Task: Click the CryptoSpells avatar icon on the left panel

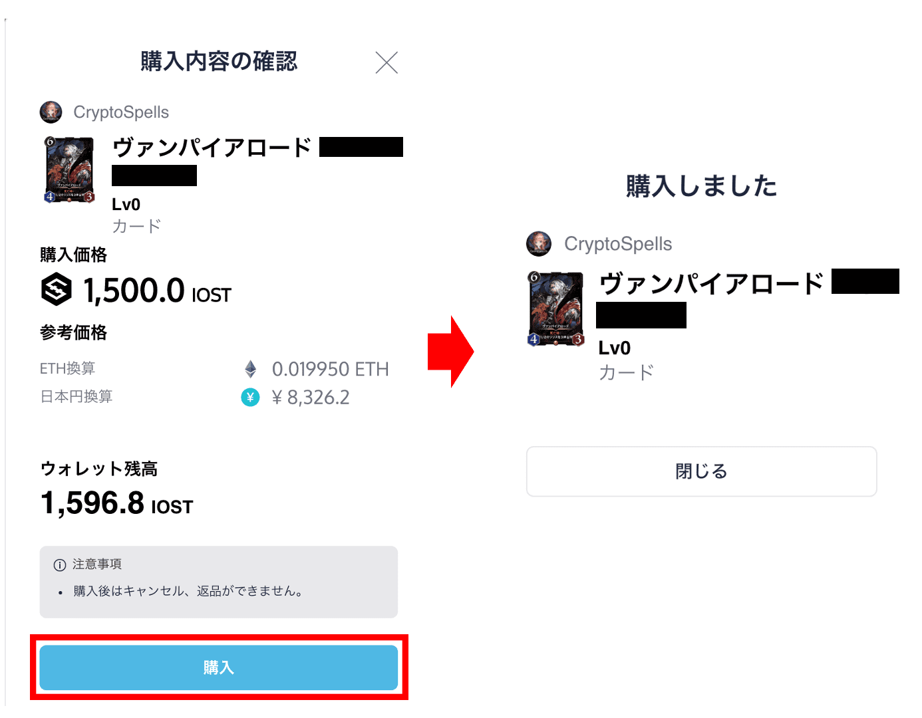Action: tap(51, 112)
